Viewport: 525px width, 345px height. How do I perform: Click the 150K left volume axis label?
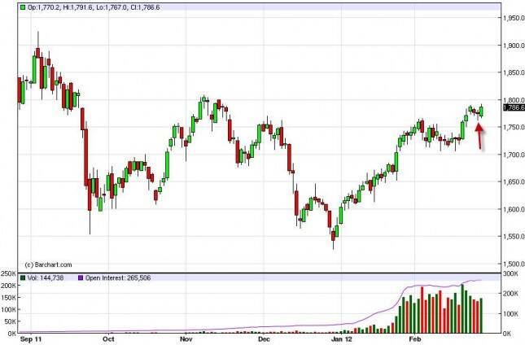(x=9, y=298)
